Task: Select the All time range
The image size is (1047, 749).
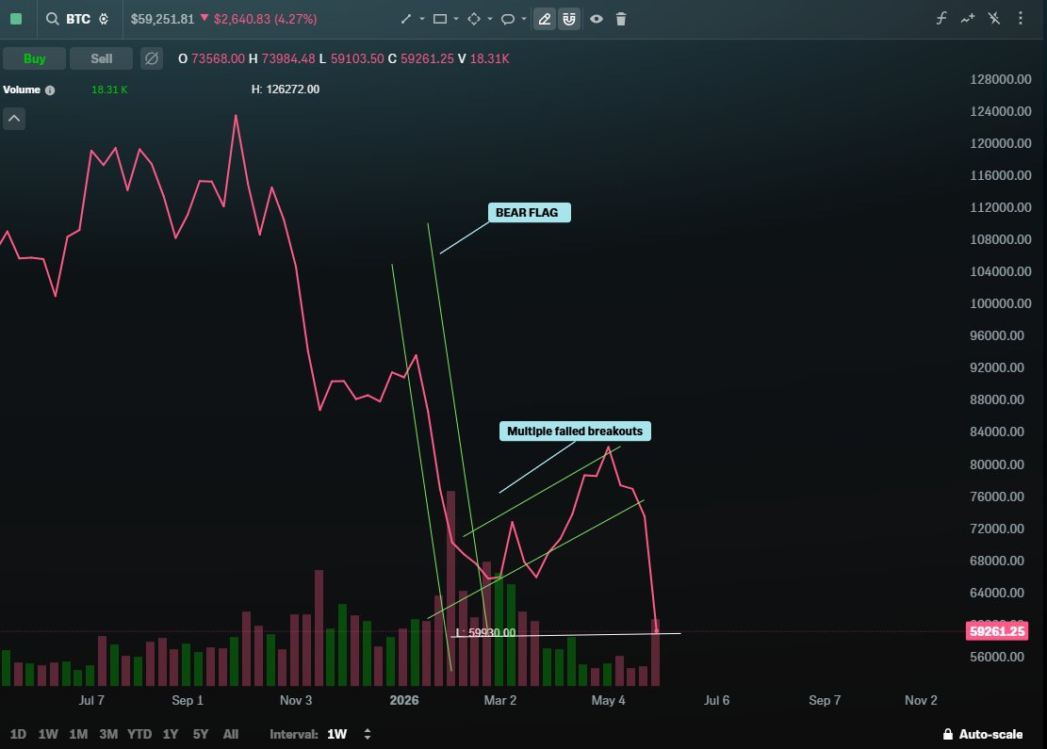Action: tap(230, 734)
